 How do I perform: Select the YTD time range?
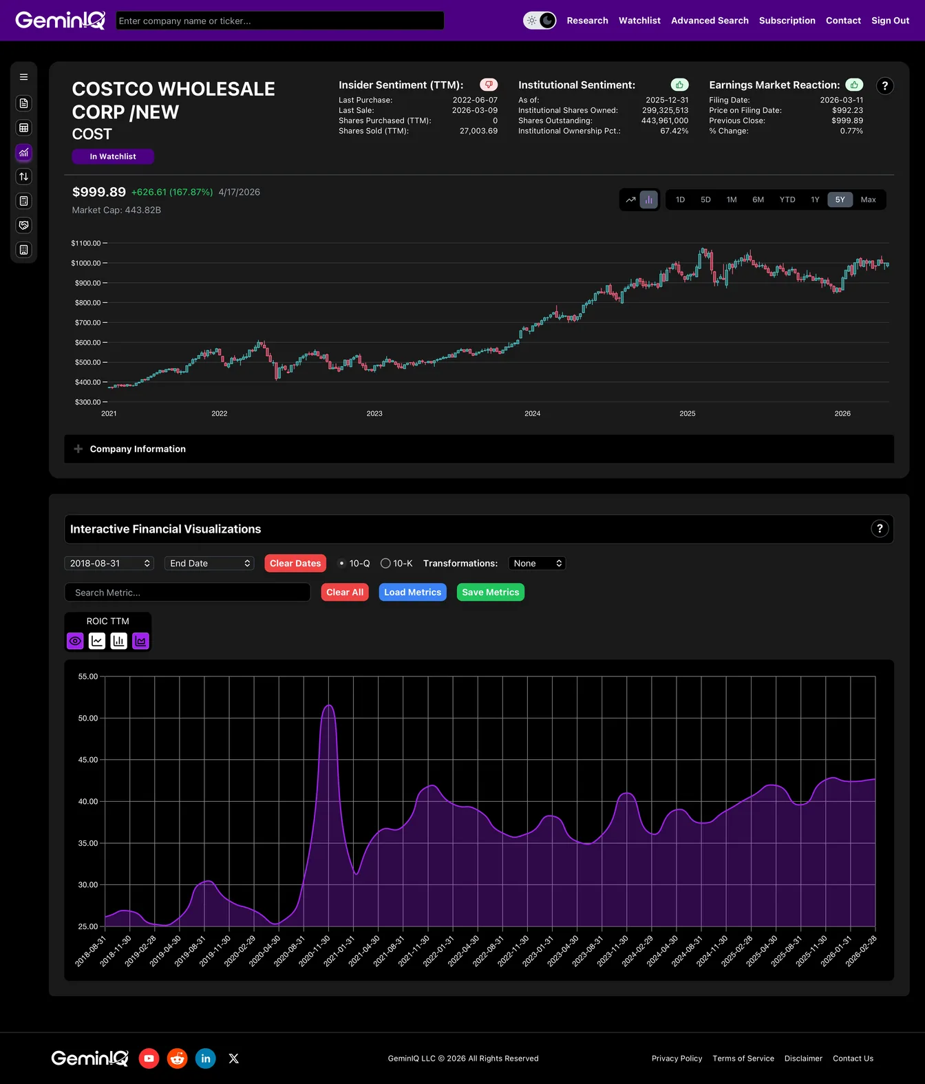787,200
